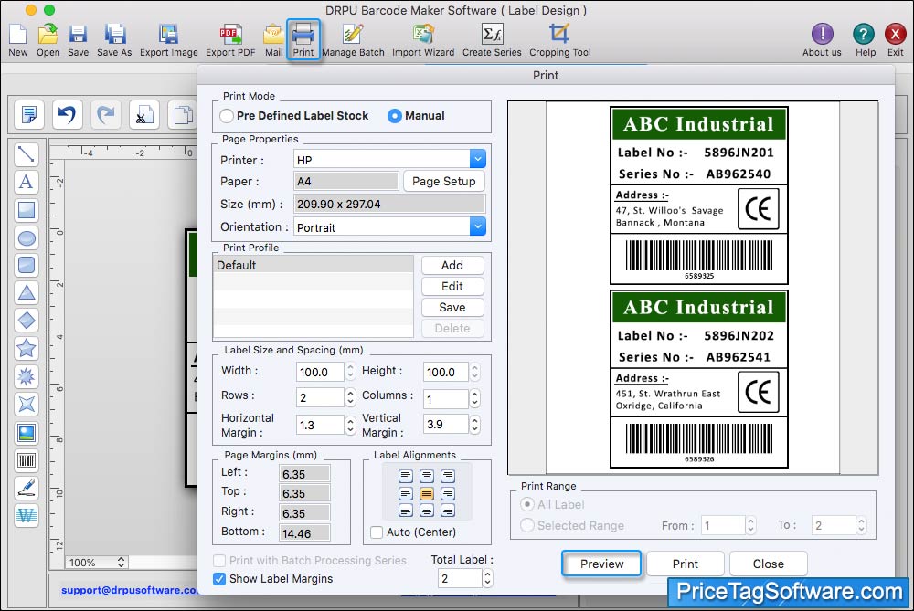The width and height of the screenshot is (914, 611).
Task: Open Help from the toolbar
Action: 865,39
